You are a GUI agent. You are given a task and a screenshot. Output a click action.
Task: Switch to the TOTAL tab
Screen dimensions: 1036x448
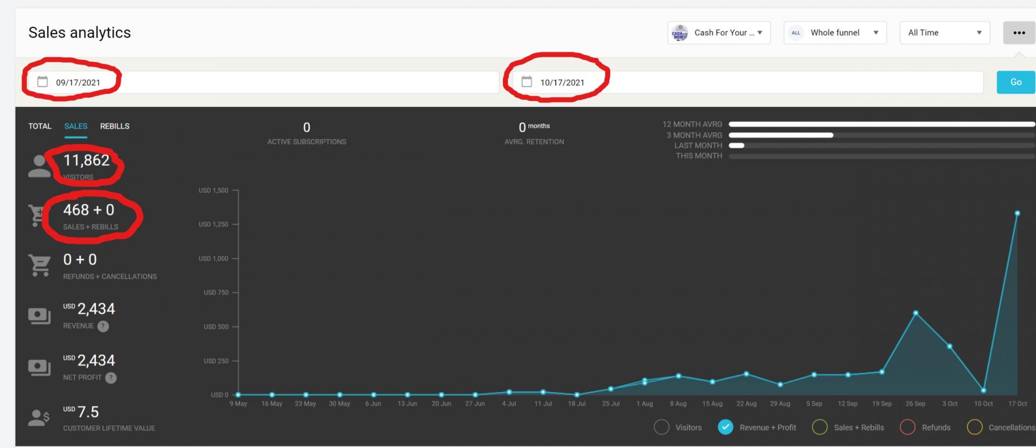[x=40, y=126]
